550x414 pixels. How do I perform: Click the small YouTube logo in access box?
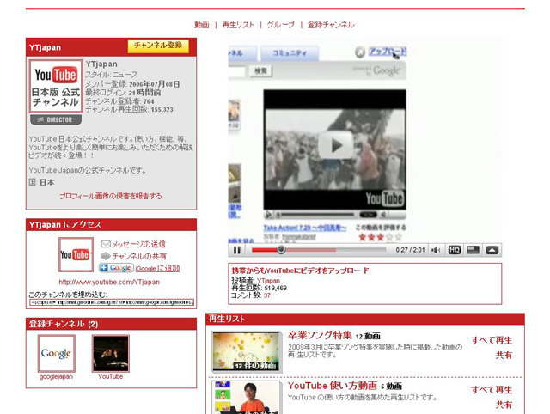(x=76, y=255)
